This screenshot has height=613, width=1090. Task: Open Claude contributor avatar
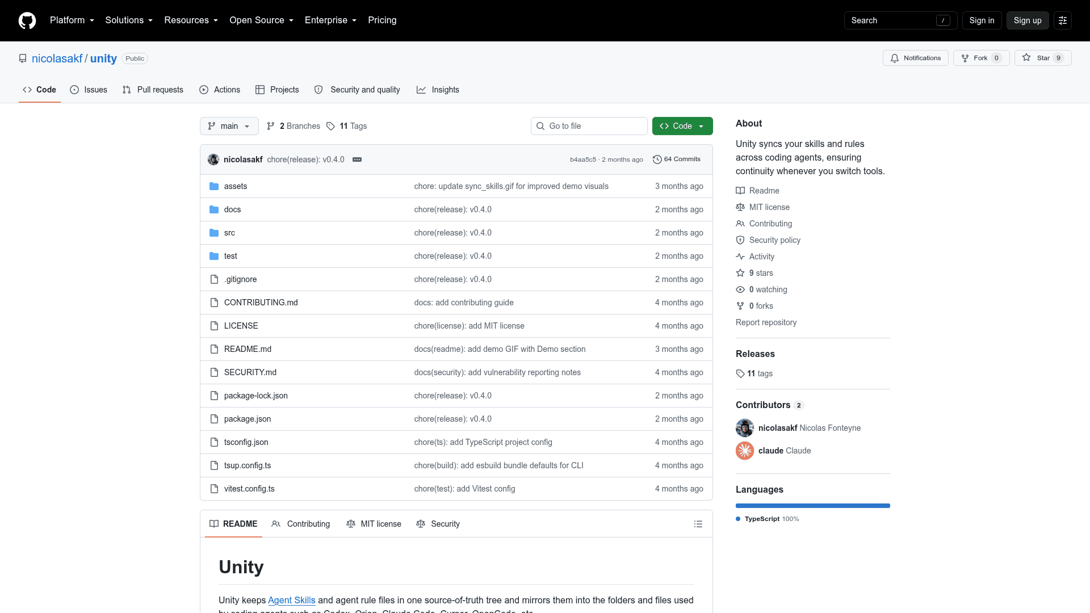click(745, 451)
